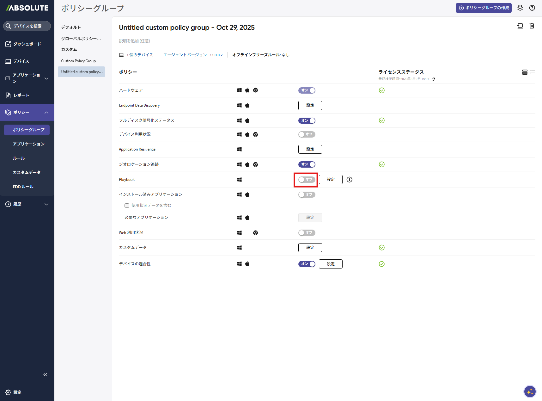The height and width of the screenshot is (401, 542).
Task: Click the ポリシーグループの作成 button
Action: coord(484,8)
